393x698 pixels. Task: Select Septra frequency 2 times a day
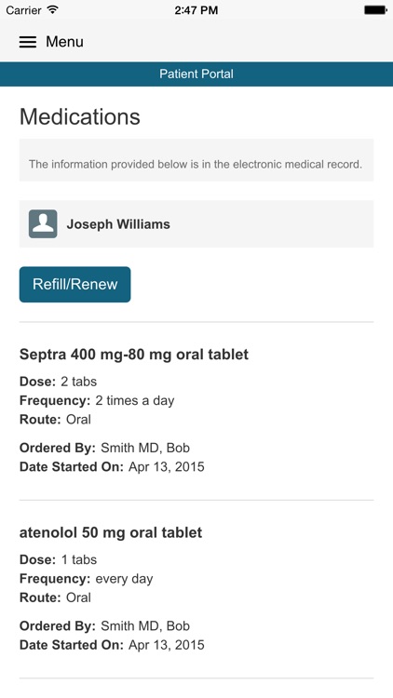(x=97, y=400)
